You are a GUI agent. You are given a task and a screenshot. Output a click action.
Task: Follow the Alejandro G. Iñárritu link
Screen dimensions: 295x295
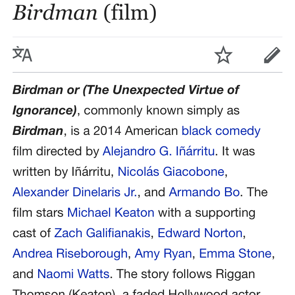(159, 151)
